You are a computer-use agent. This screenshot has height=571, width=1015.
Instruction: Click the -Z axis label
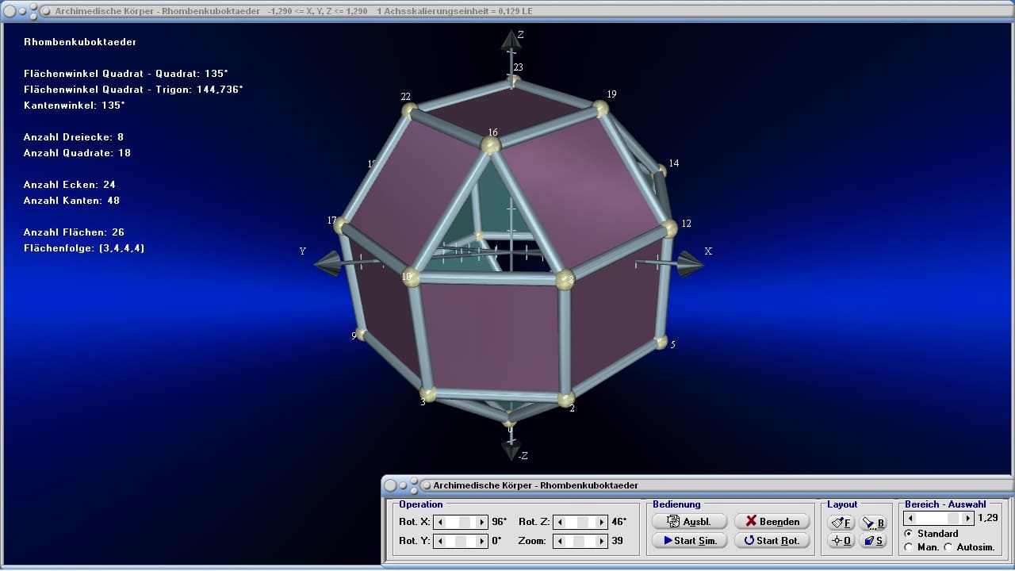point(523,456)
